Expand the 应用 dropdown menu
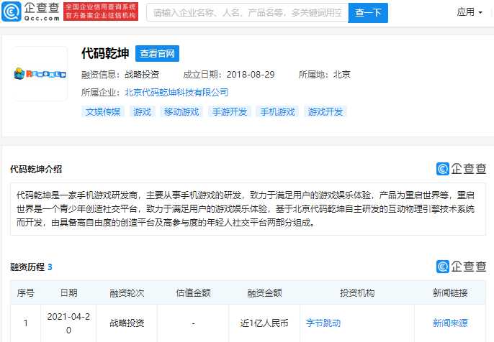Viewport: 494px width, 342px height. pyautogui.click(x=470, y=12)
